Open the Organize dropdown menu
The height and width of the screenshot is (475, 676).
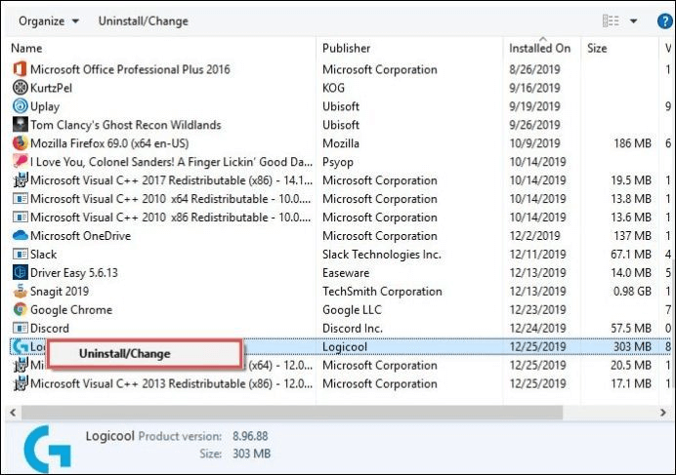49,20
